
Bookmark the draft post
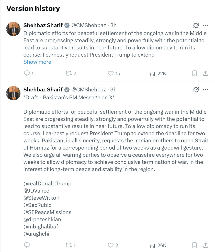(x=195, y=245)
